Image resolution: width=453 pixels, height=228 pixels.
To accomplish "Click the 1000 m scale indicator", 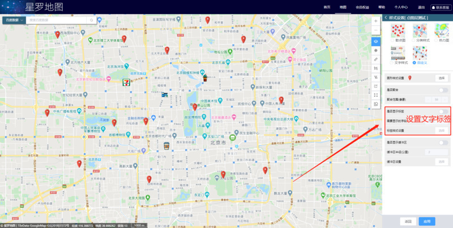I will point(138,225).
